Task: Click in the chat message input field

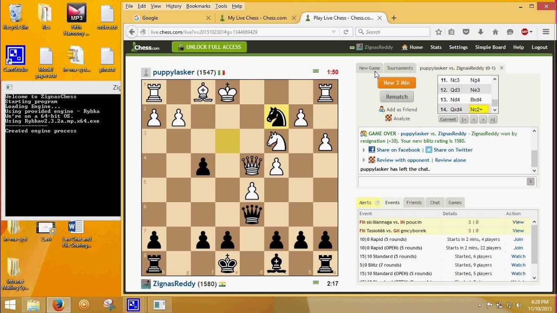Action: pyautogui.click(x=442, y=182)
